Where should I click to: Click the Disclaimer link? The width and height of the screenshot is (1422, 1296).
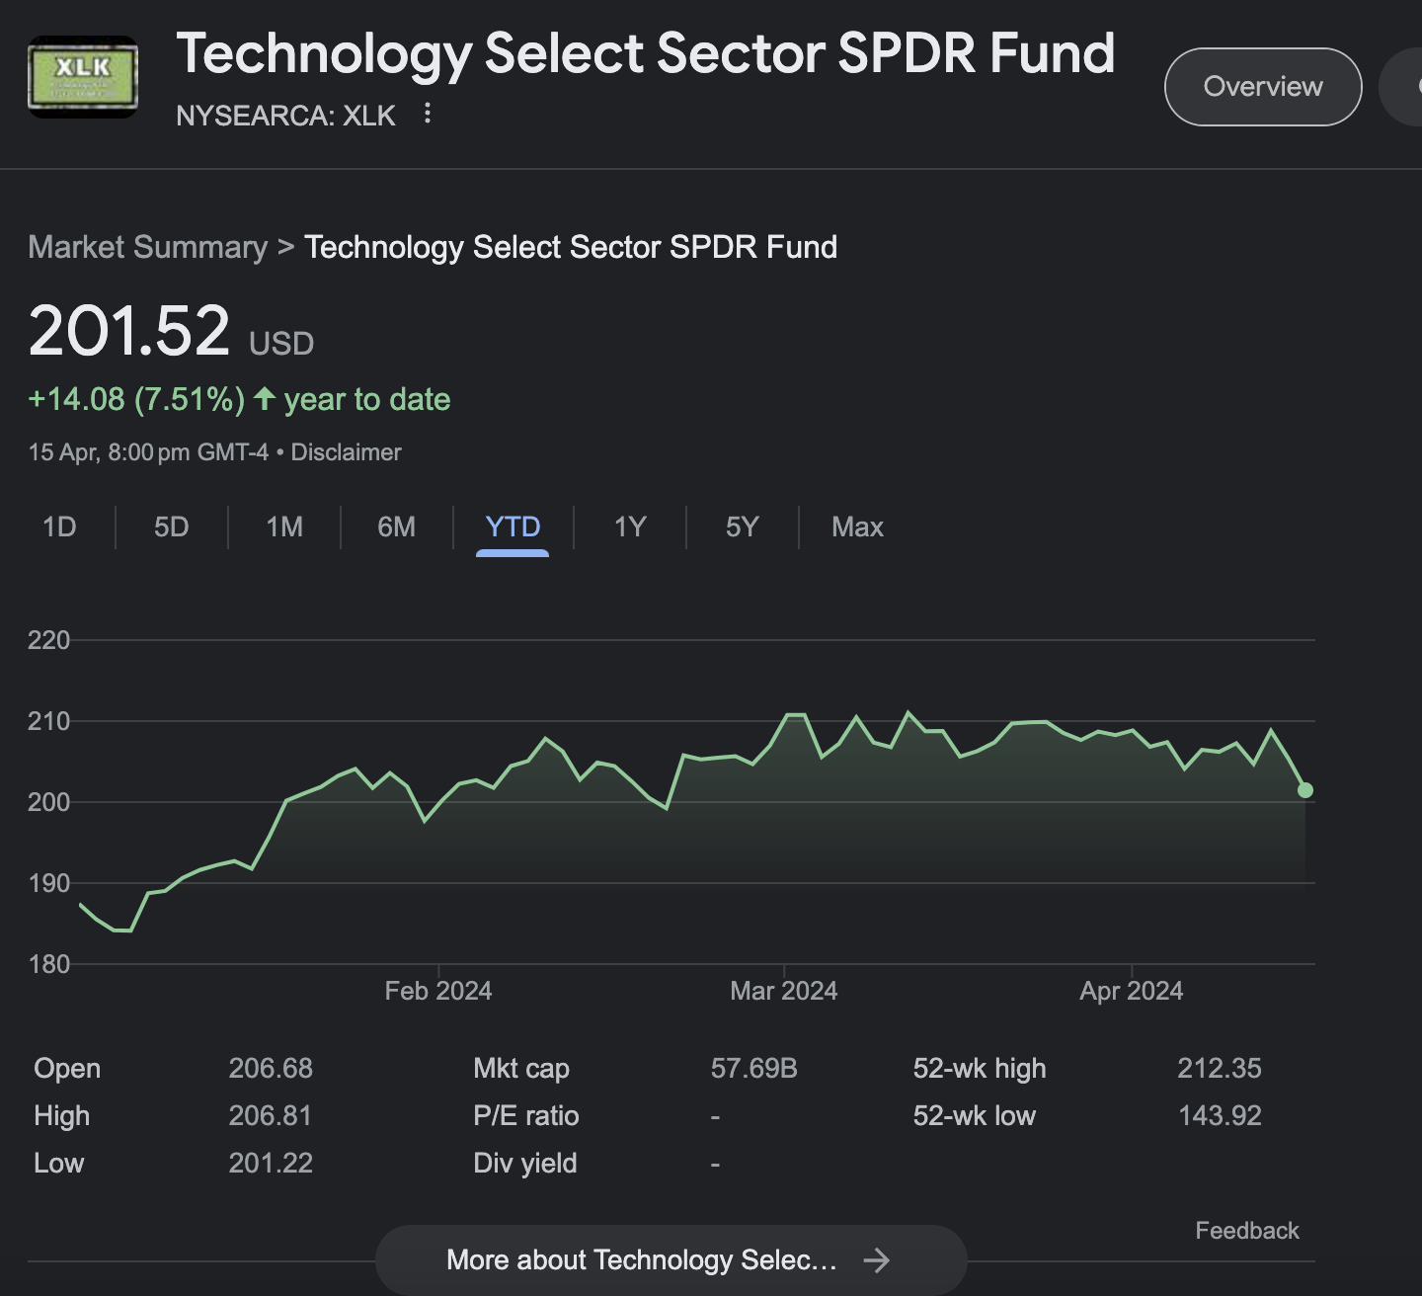[x=346, y=452]
